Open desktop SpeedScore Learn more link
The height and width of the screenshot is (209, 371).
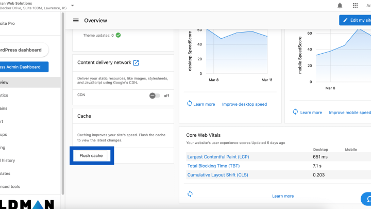click(x=204, y=104)
